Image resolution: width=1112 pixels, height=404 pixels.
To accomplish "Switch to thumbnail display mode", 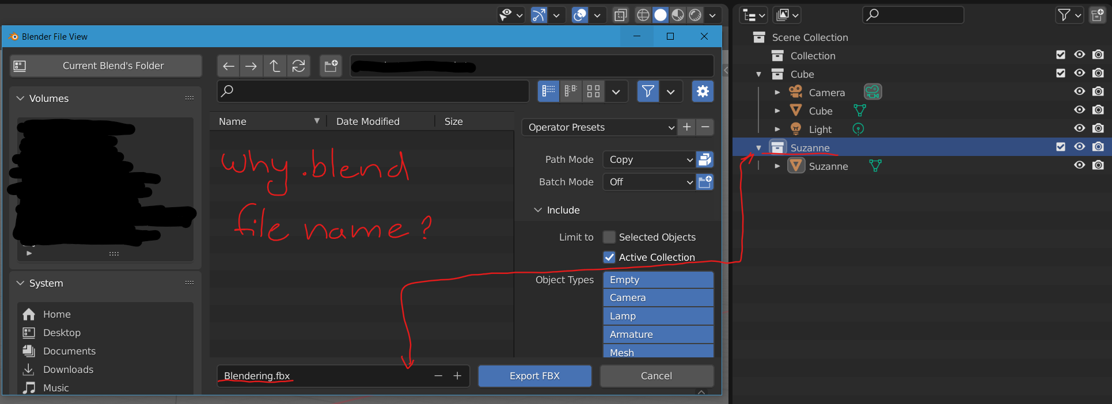I will click(x=593, y=91).
